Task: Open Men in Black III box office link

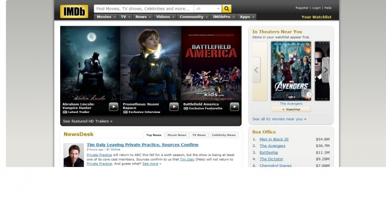Action: coord(274,139)
